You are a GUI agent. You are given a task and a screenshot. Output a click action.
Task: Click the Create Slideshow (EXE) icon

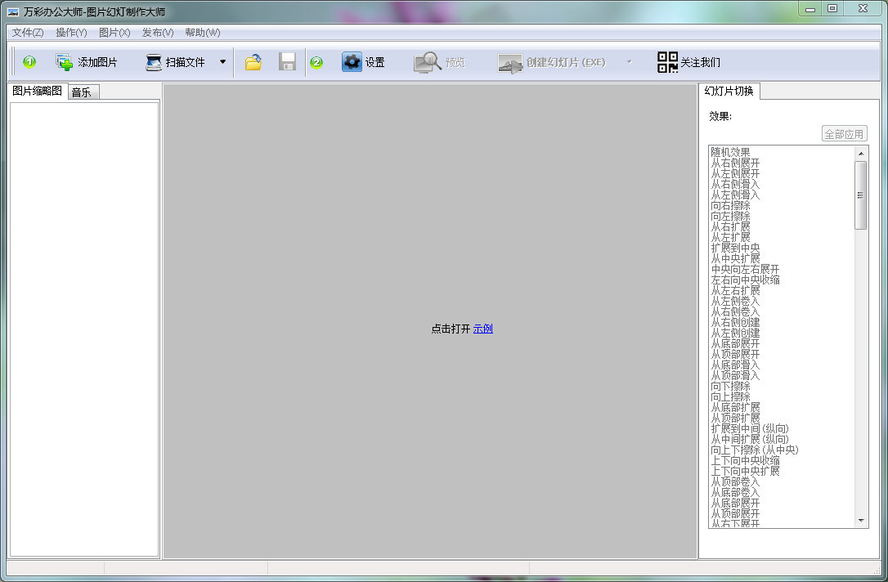[510, 63]
